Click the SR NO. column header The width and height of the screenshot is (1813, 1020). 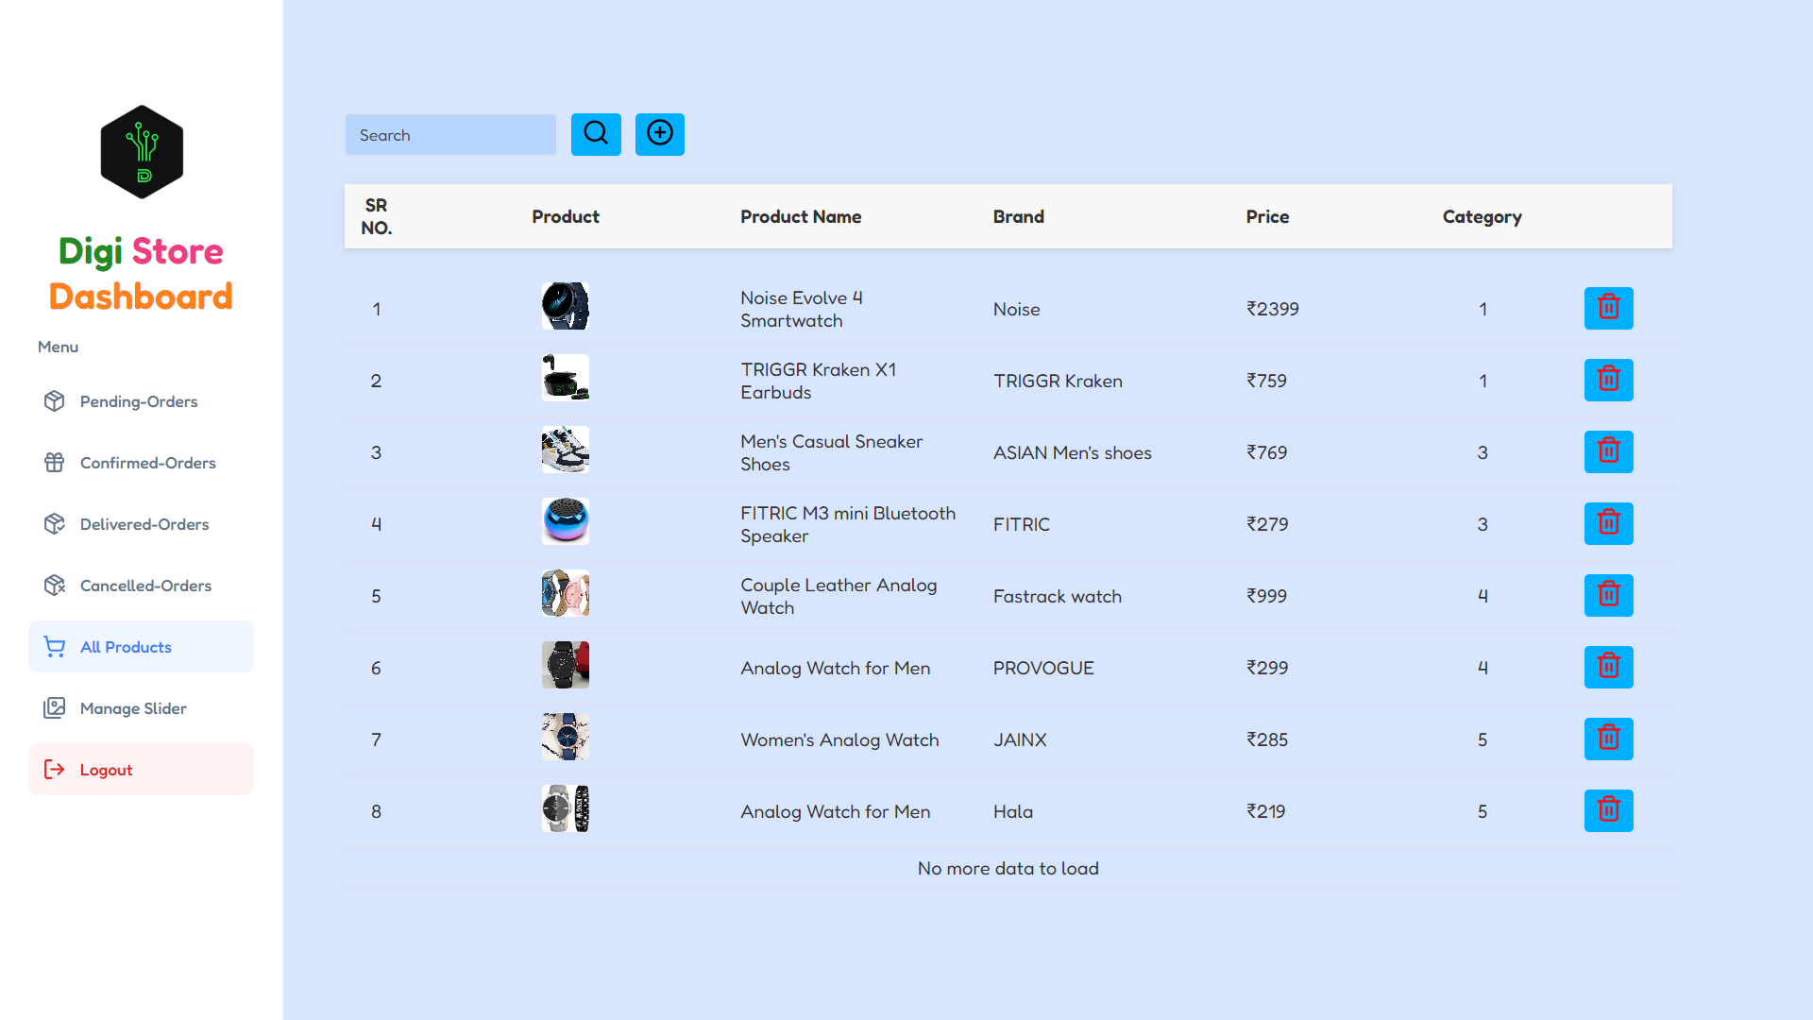(x=377, y=216)
